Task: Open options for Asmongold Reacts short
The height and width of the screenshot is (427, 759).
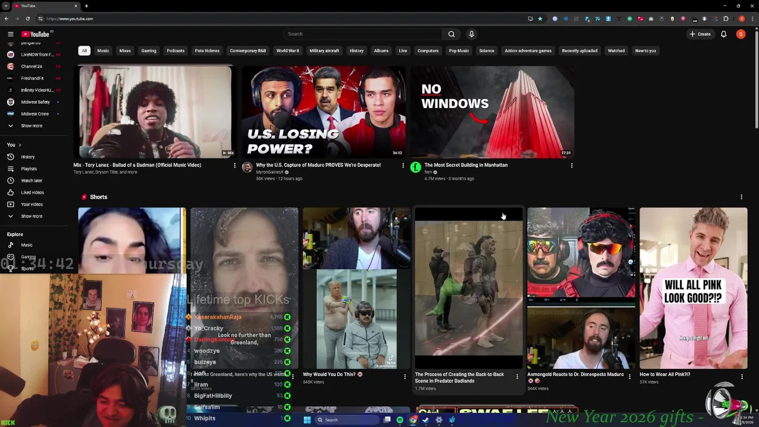Action: tap(630, 377)
